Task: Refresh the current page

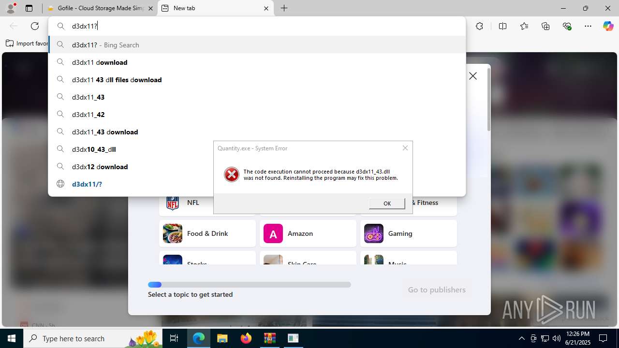Action: point(35,26)
